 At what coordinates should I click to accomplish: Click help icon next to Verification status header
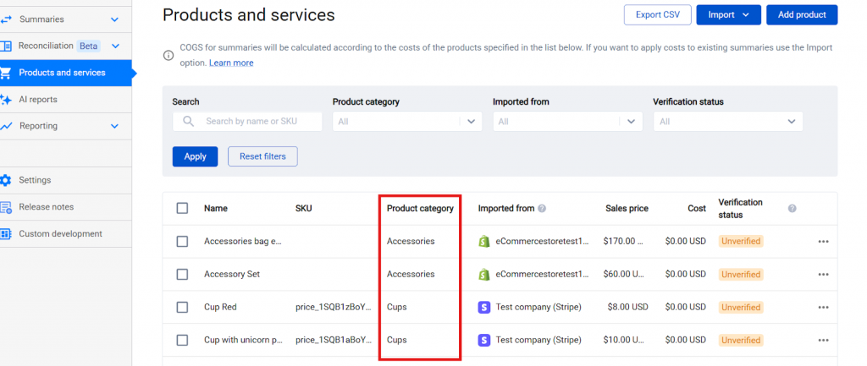(792, 208)
